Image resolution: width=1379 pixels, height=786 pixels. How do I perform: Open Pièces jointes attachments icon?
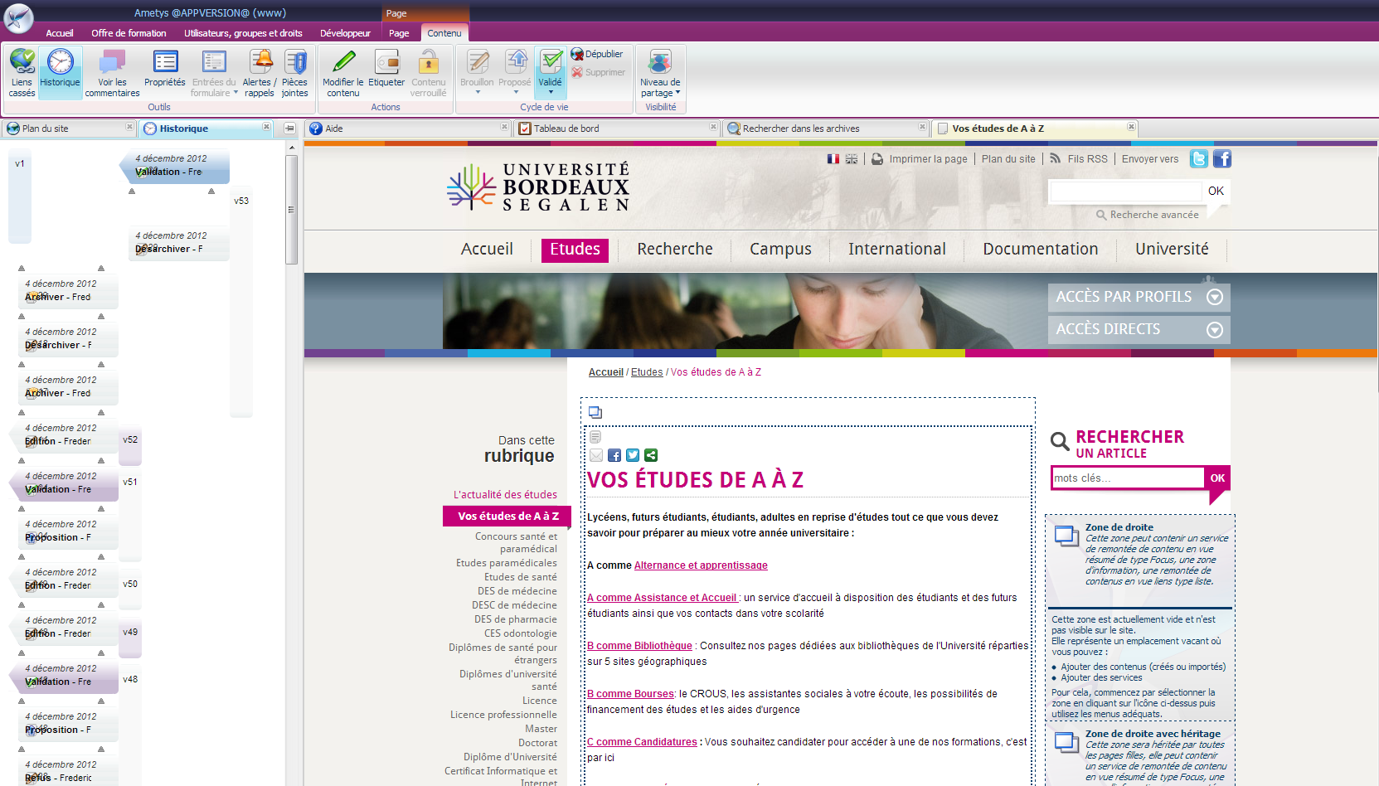click(x=294, y=63)
